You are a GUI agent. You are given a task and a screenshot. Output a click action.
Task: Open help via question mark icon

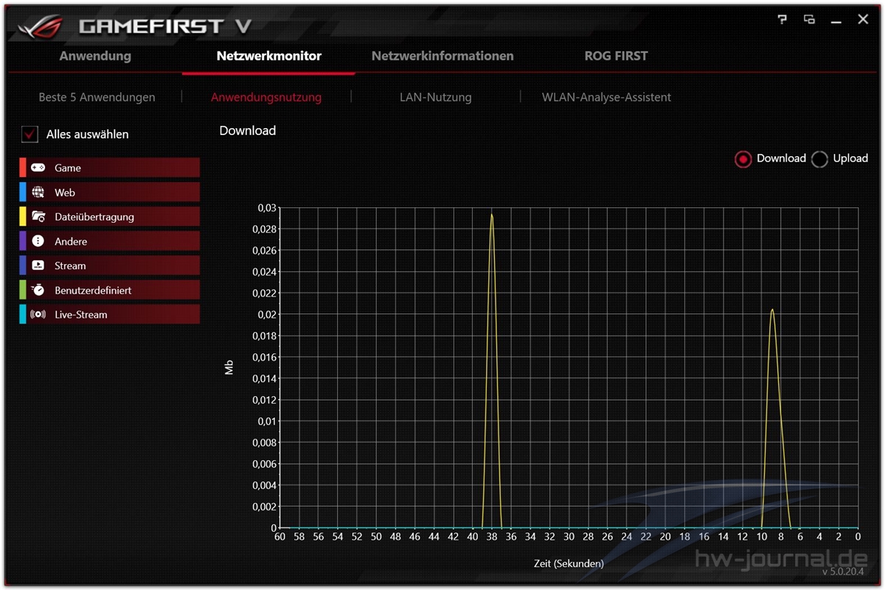pos(782,20)
